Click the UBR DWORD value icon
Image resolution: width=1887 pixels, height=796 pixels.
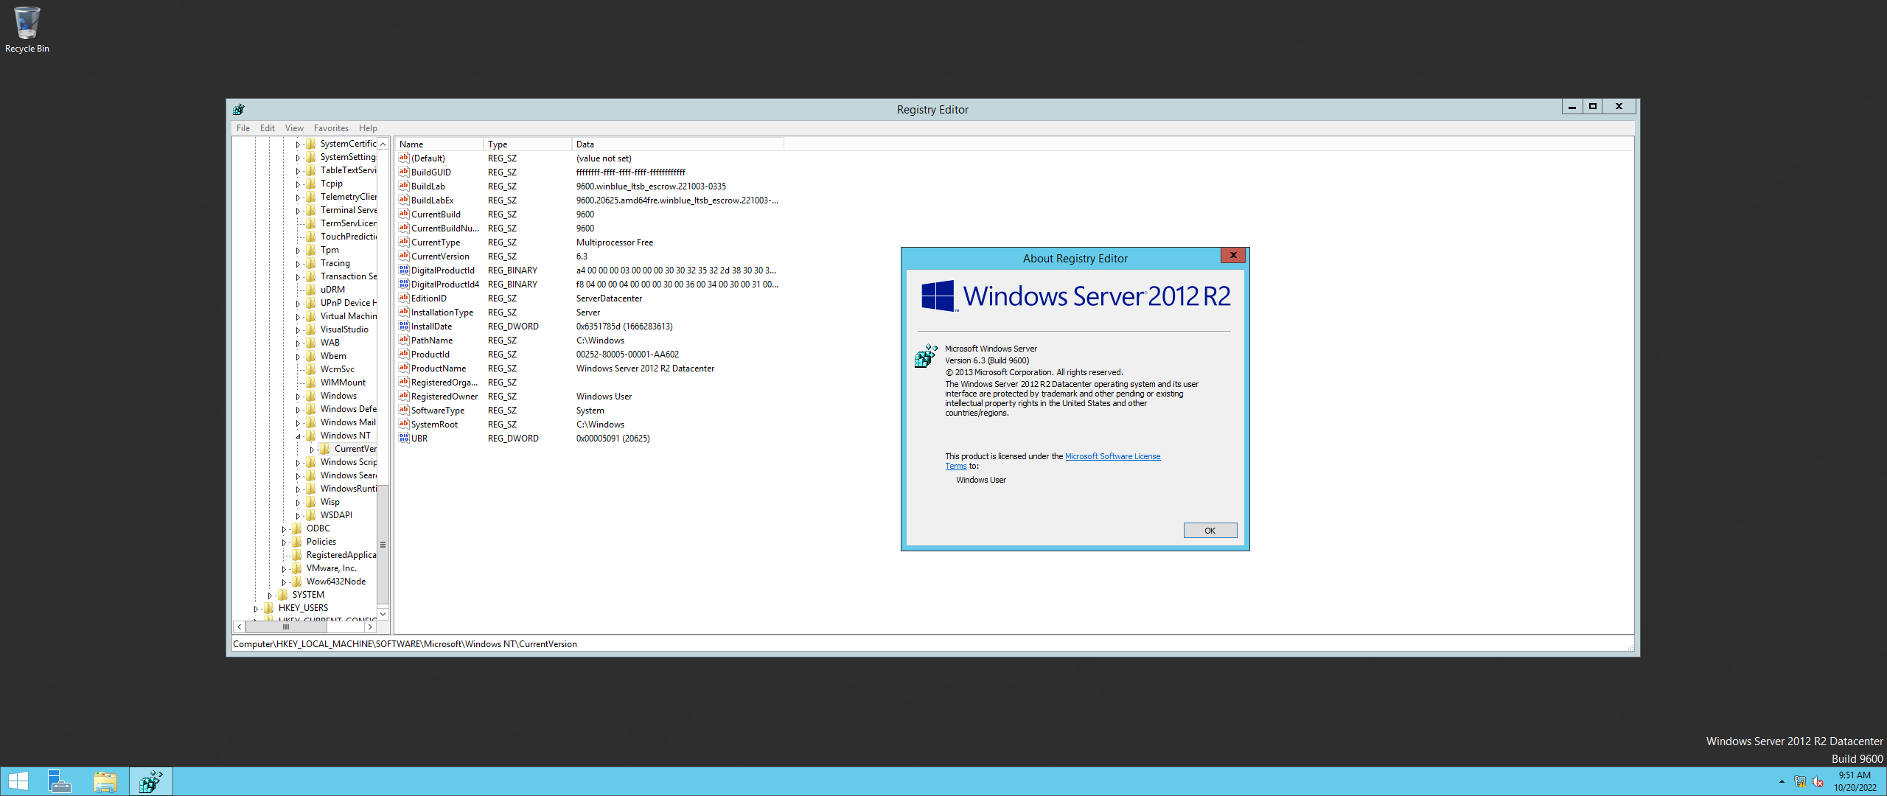(x=404, y=438)
